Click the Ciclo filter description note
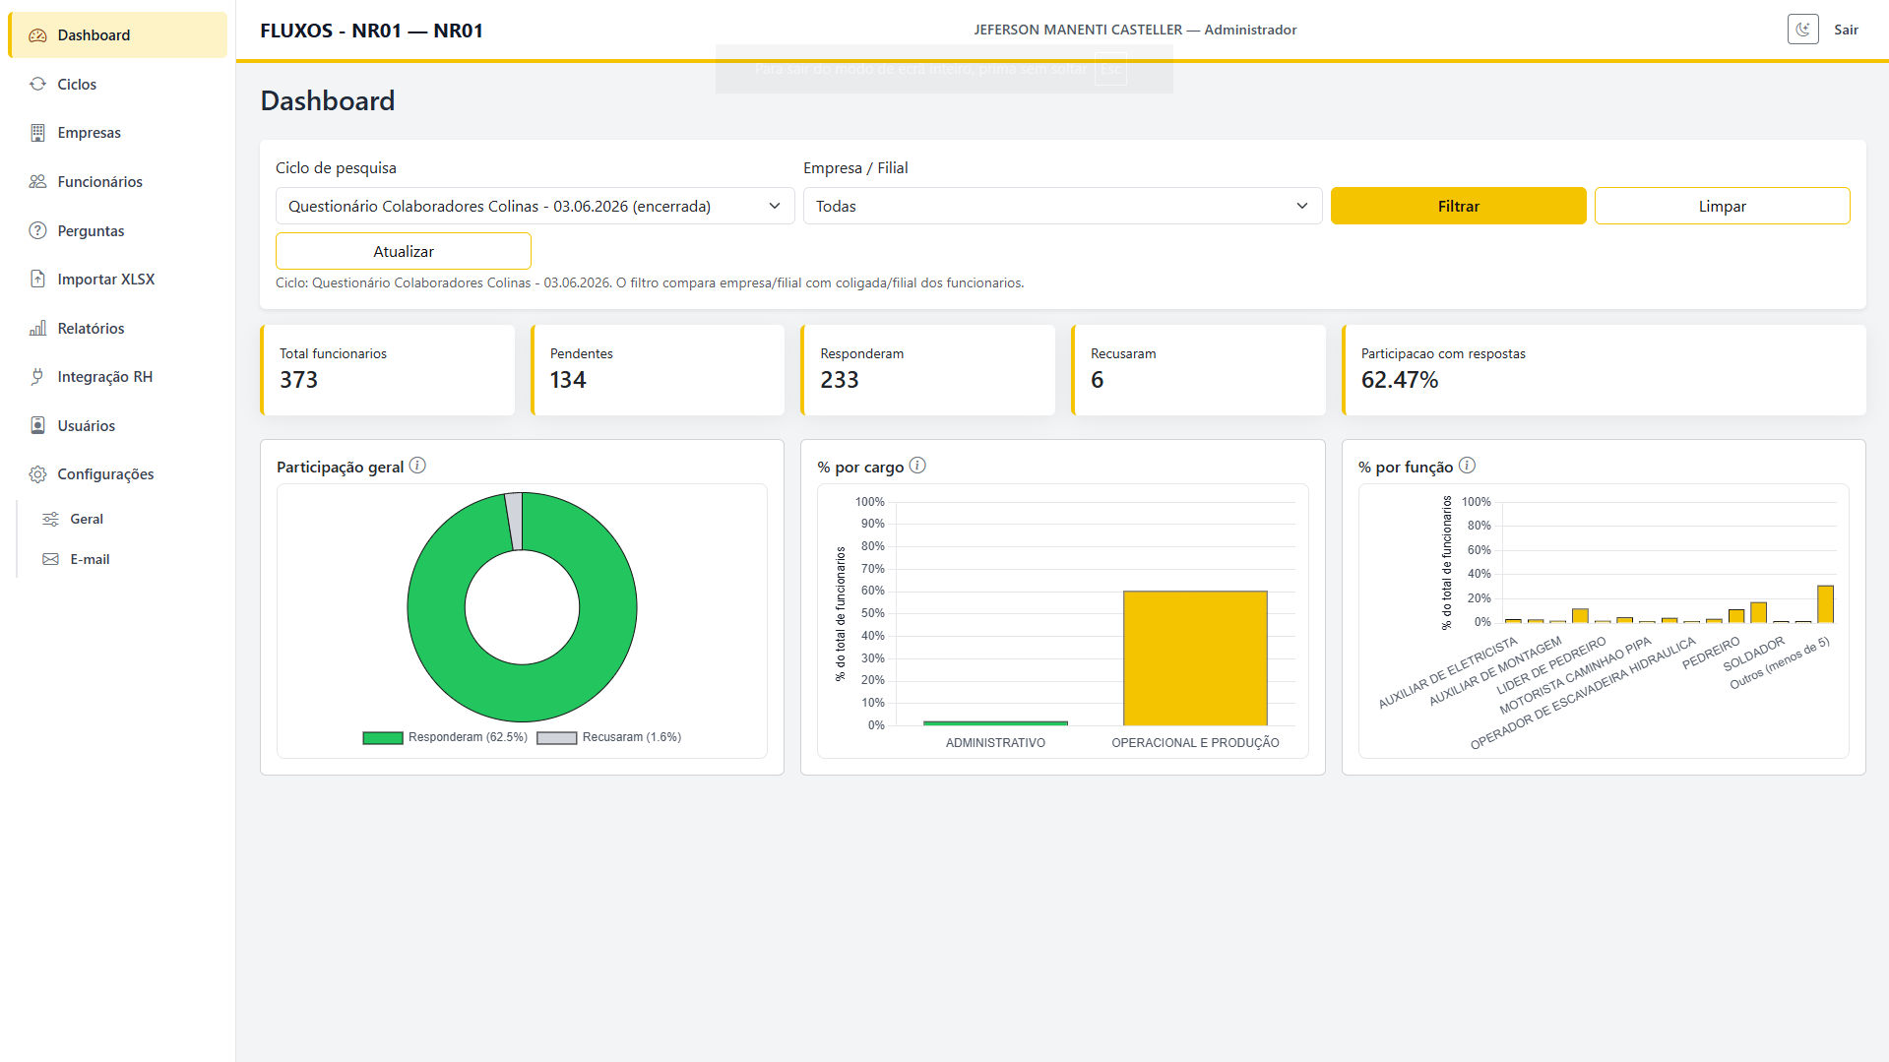1889x1062 pixels. point(650,282)
